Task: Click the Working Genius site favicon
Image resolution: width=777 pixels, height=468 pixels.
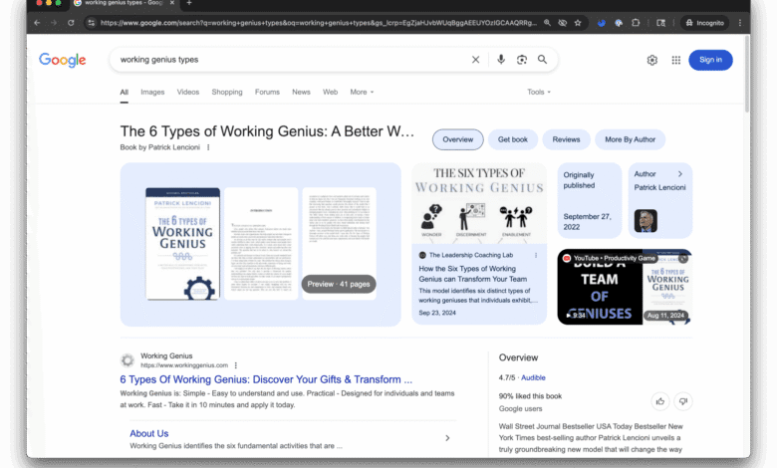Action: (128, 360)
